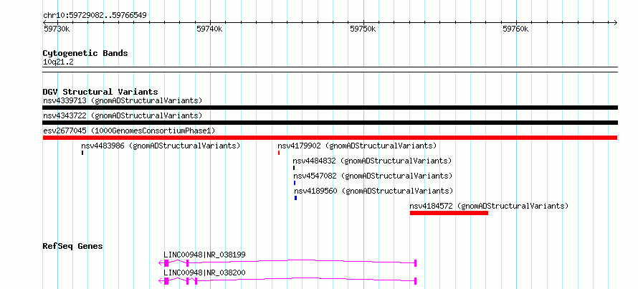Click the 59740k ruler label
This screenshot has height=289, width=638.
(x=209, y=29)
